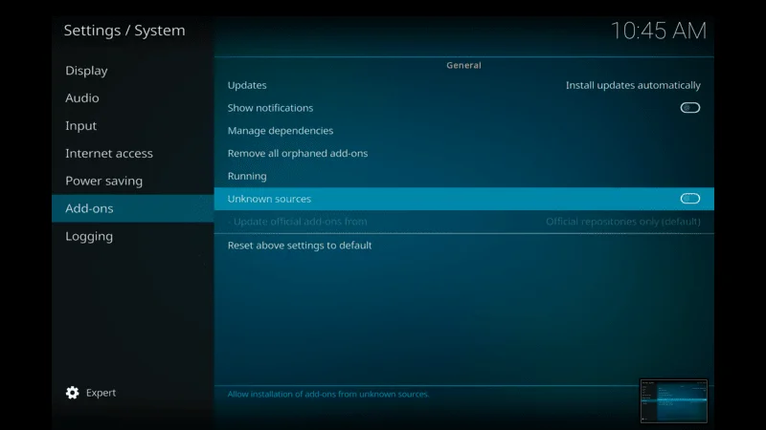Open Manage dependencies
This screenshot has height=430, width=766.
463,131
